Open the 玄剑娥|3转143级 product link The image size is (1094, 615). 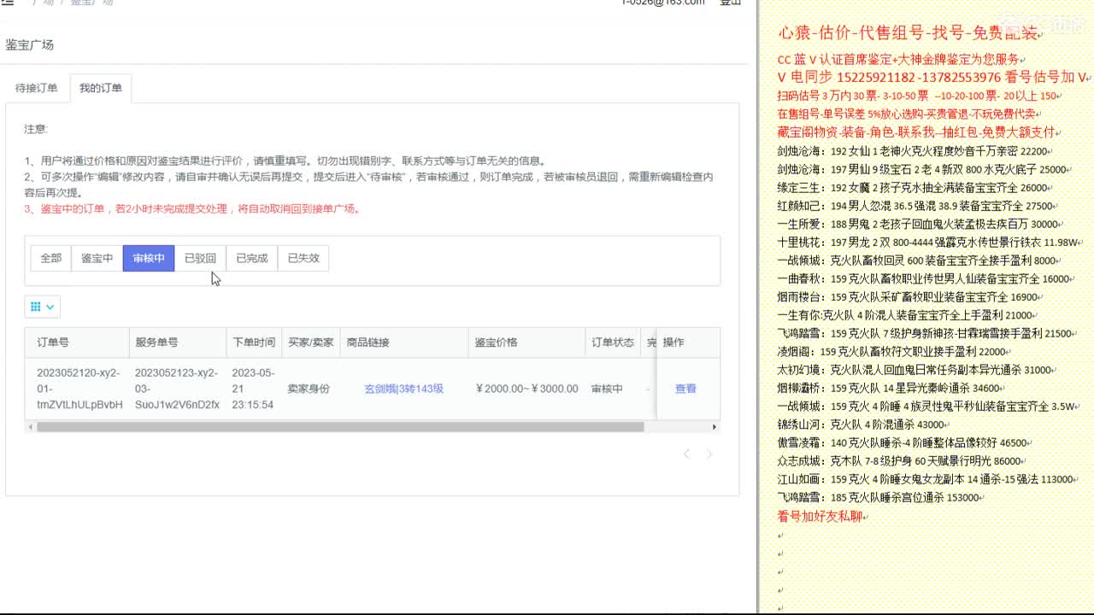[402, 389]
